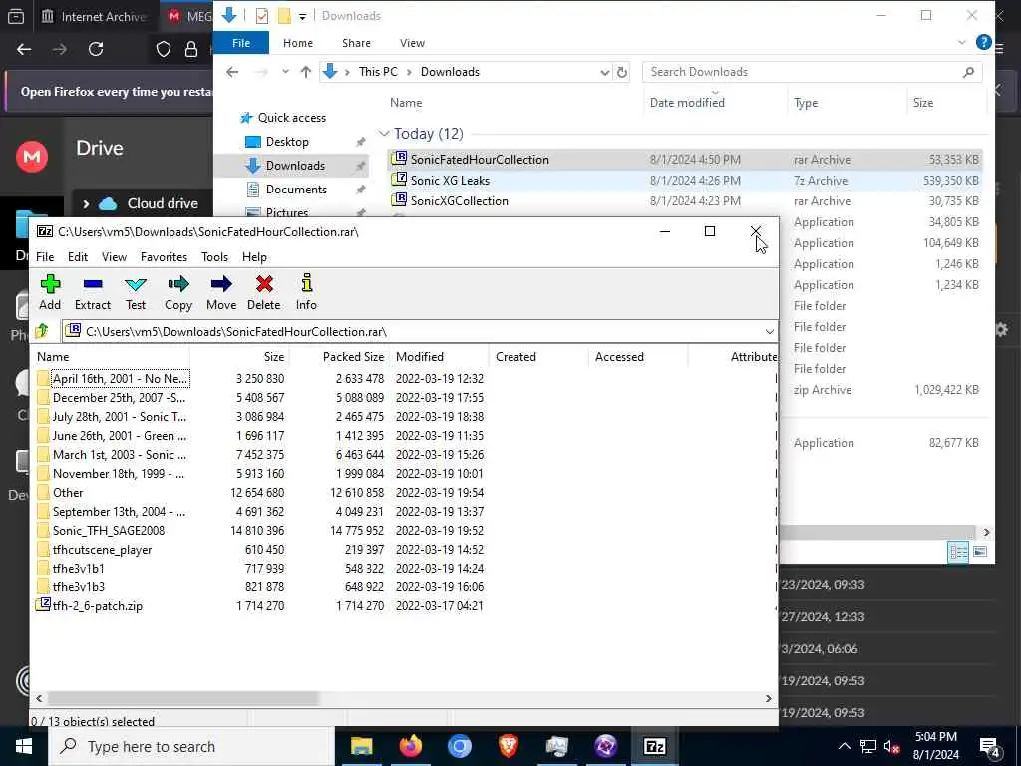Open the Share tab in Explorer ribbon
This screenshot has width=1021, height=766.
[x=356, y=43]
